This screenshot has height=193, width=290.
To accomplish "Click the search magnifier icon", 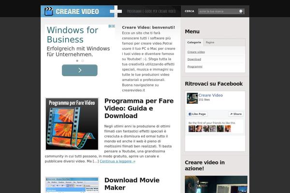I will tap(241, 11).
